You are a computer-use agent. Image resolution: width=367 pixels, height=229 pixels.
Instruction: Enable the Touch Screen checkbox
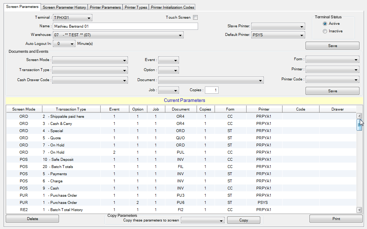(x=196, y=18)
